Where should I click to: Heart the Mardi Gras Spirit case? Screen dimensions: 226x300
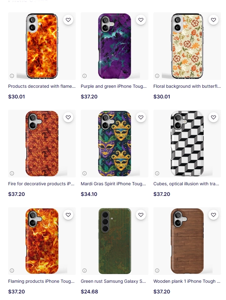[x=141, y=117]
